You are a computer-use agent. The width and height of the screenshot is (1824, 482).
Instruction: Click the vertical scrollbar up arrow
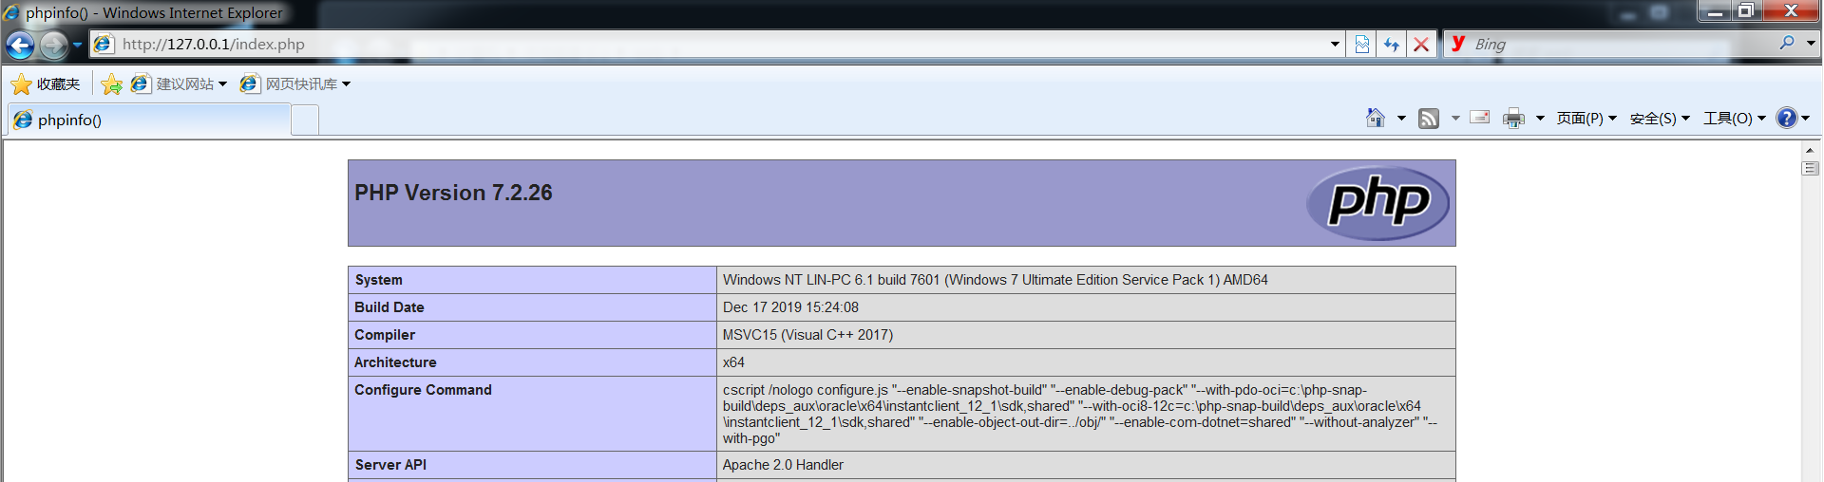(1810, 150)
